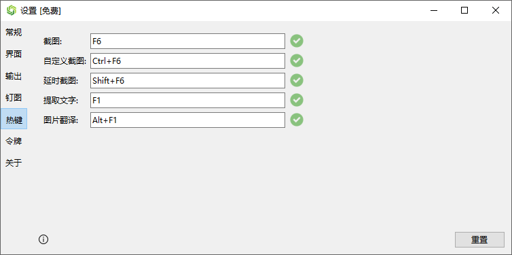Select the highlighted 热键 tab
The height and width of the screenshot is (255, 512).
pyautogui.click(x=14, y=120)
